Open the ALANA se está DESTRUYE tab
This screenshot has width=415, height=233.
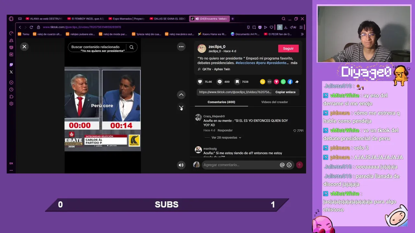pyautogui.click(x=44, y=19)
